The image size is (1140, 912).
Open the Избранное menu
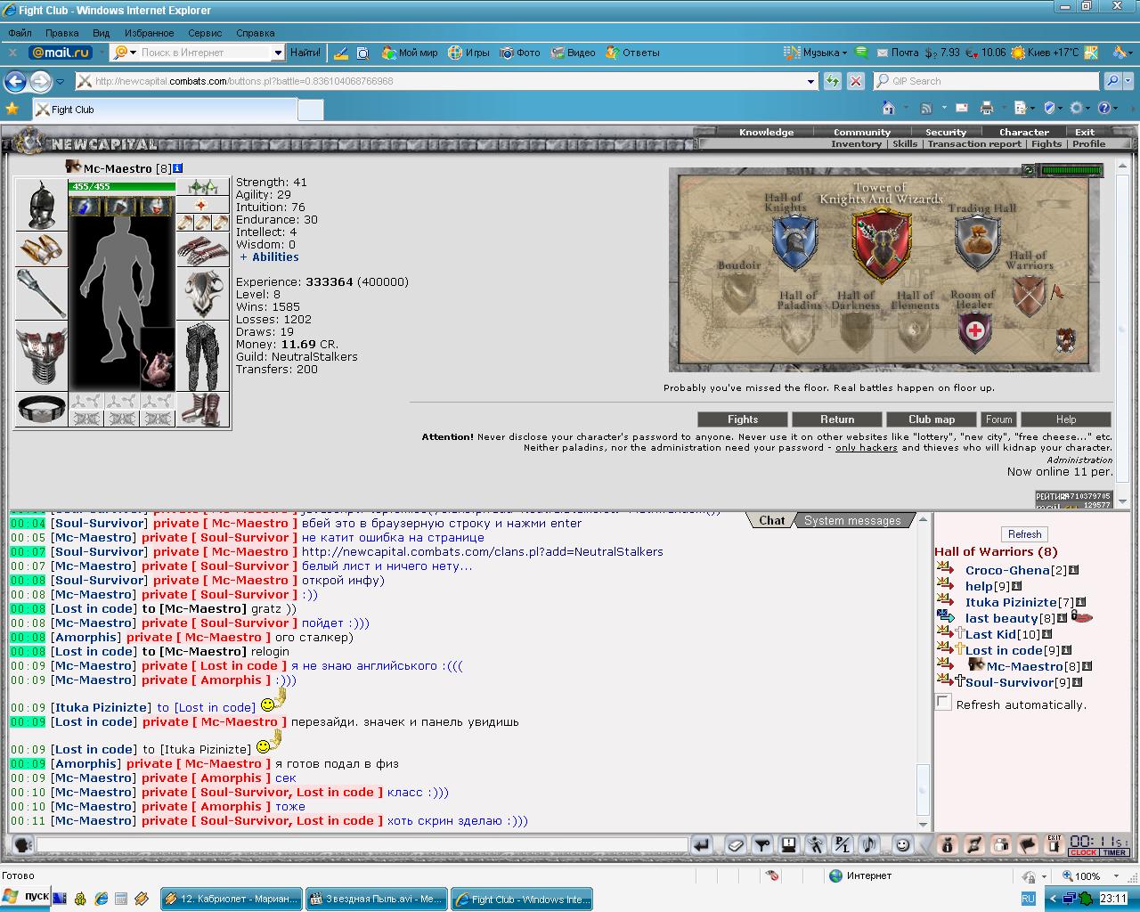pyautogui.click(x=149, y=33)
